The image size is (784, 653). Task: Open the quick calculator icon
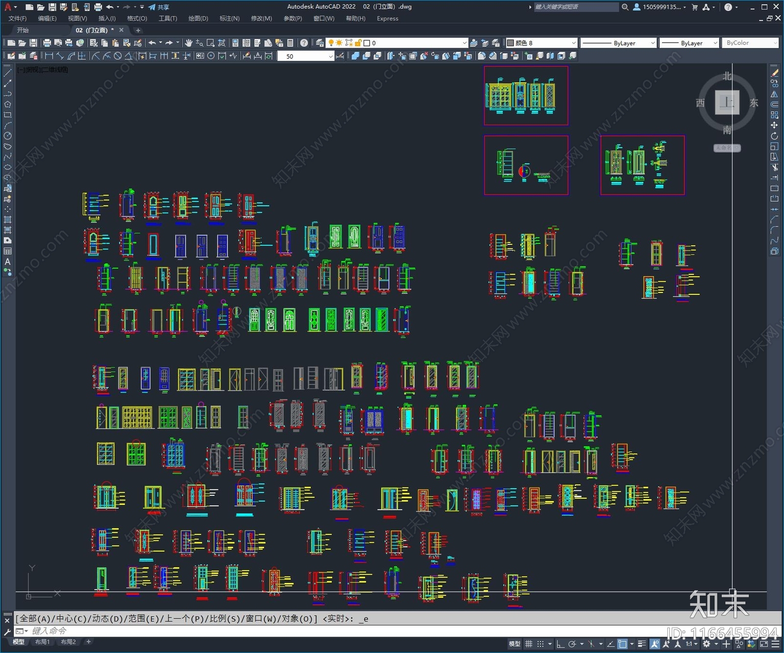[x=290, y=43]
